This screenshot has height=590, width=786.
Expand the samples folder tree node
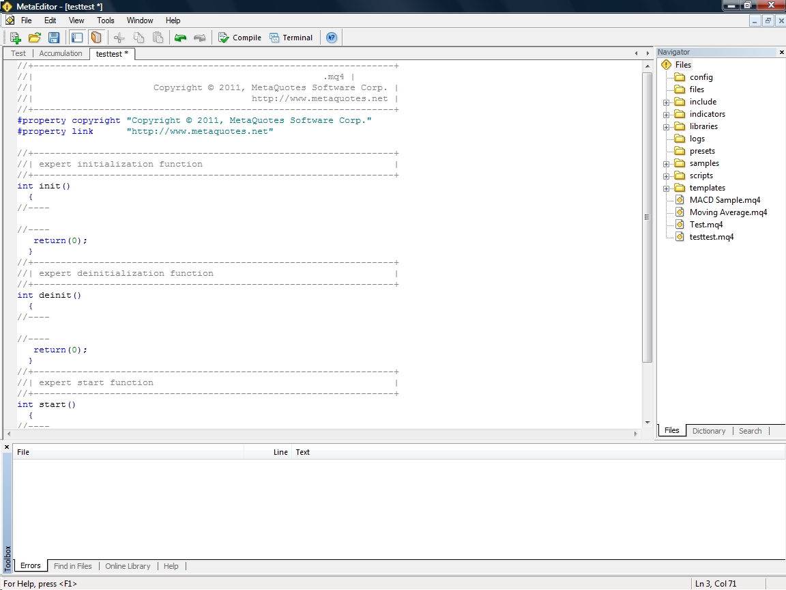click(x=666, y=163)
